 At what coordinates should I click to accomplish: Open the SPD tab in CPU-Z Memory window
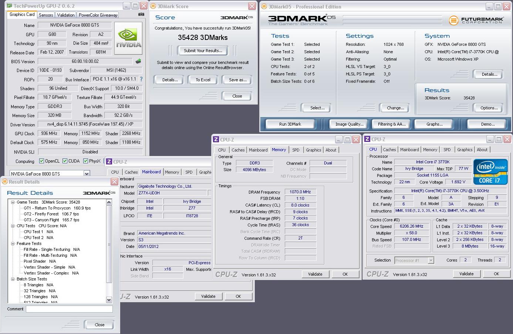coord(296,150)
